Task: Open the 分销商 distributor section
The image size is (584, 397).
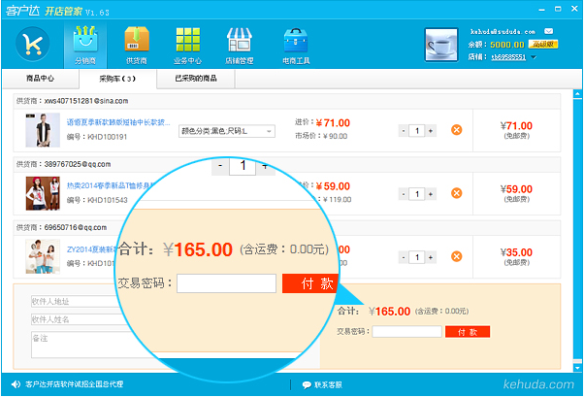Action: click(x=85, y=45)
